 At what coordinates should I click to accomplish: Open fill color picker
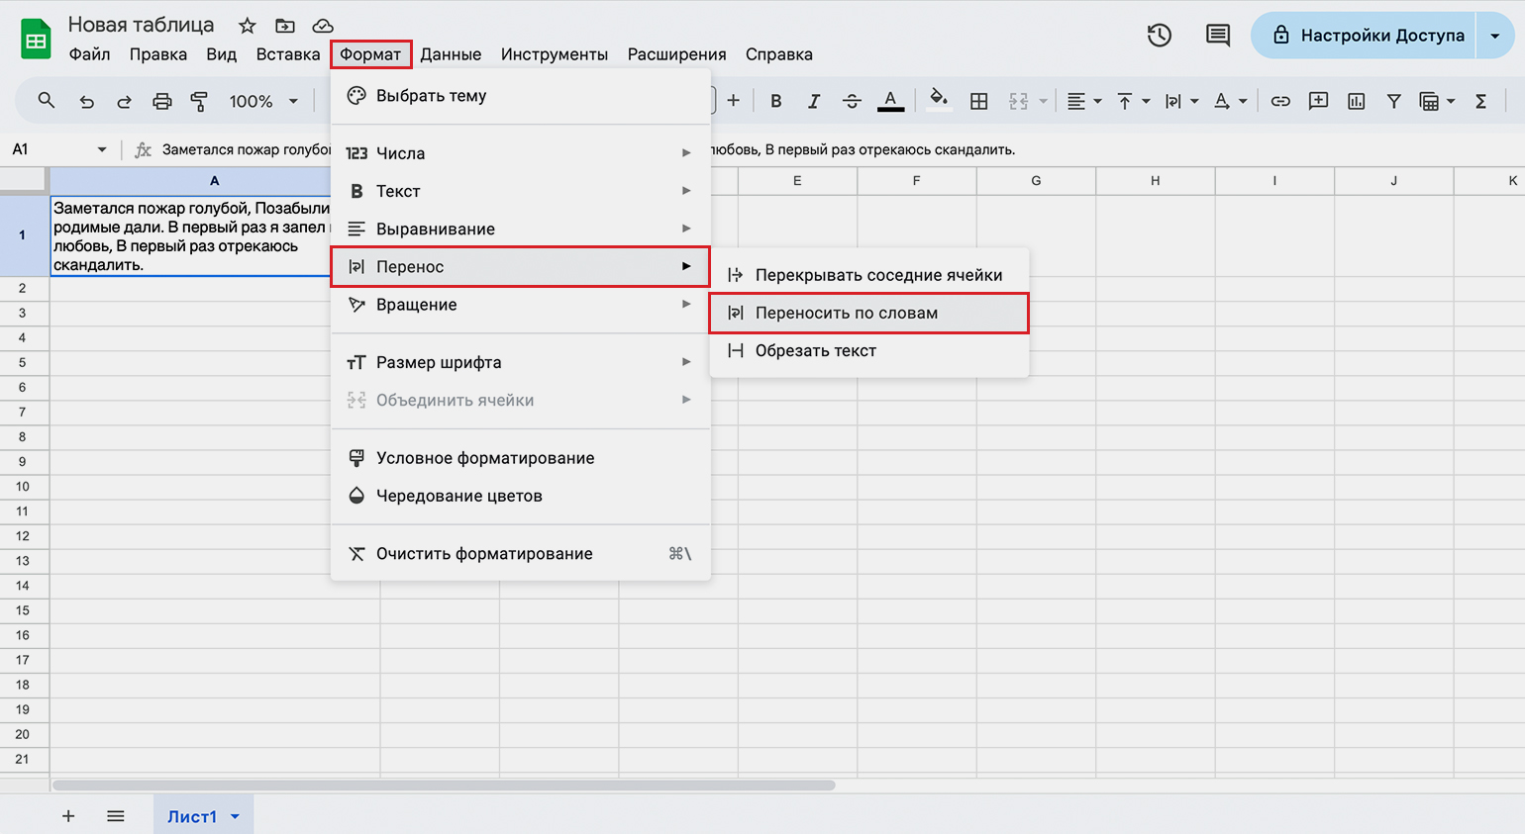point(939,101)
